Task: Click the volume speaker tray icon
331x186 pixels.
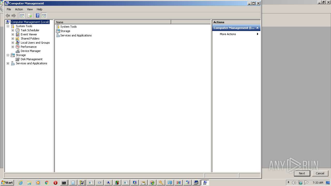Action: point(294,183)
